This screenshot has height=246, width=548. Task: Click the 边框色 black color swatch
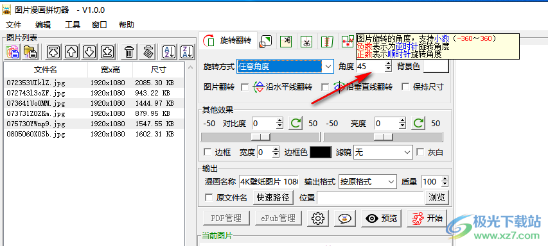pyautogui.click(x=321, y=152)
